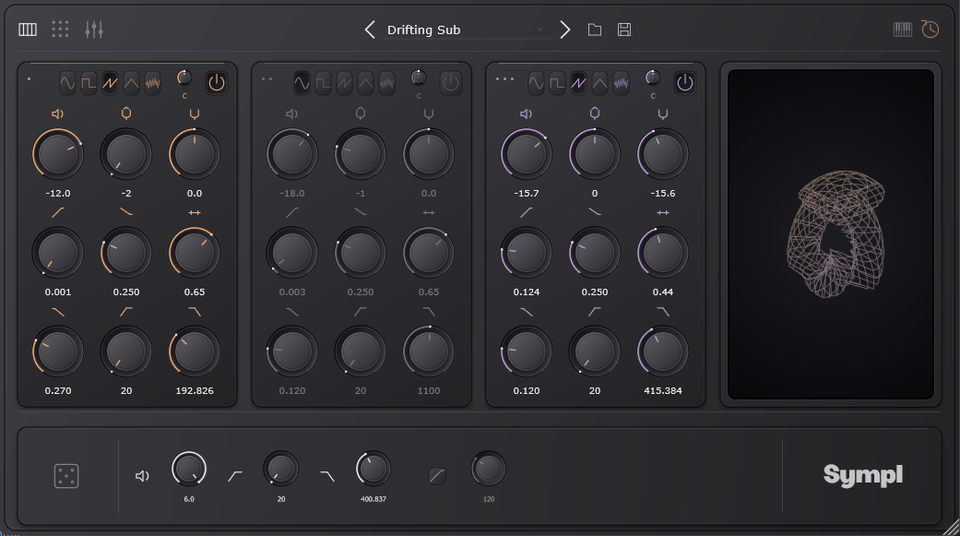Viewport: 960px width, 536px height.
Task: Open the Drifting Sub preset dropdown
Action: pos(466,30)
